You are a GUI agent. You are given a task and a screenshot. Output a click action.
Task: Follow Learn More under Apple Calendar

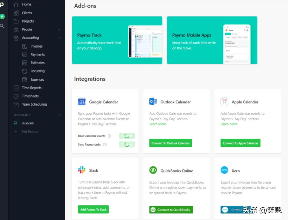tap(229, 124)
